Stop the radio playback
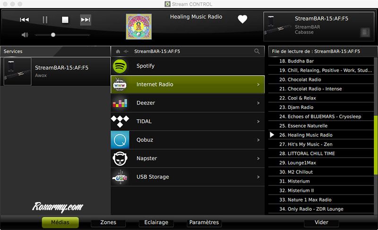 point(65,20)
